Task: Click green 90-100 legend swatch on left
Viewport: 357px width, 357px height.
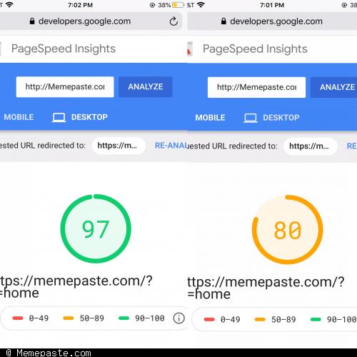Action: pos(124,318)
